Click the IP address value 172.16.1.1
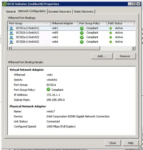Screen dimensions: 143x150 point(53,95)
